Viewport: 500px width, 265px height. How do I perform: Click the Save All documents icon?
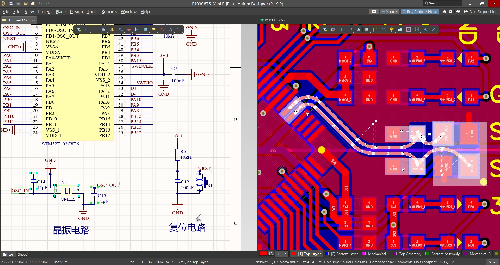[x=18, y=4]
